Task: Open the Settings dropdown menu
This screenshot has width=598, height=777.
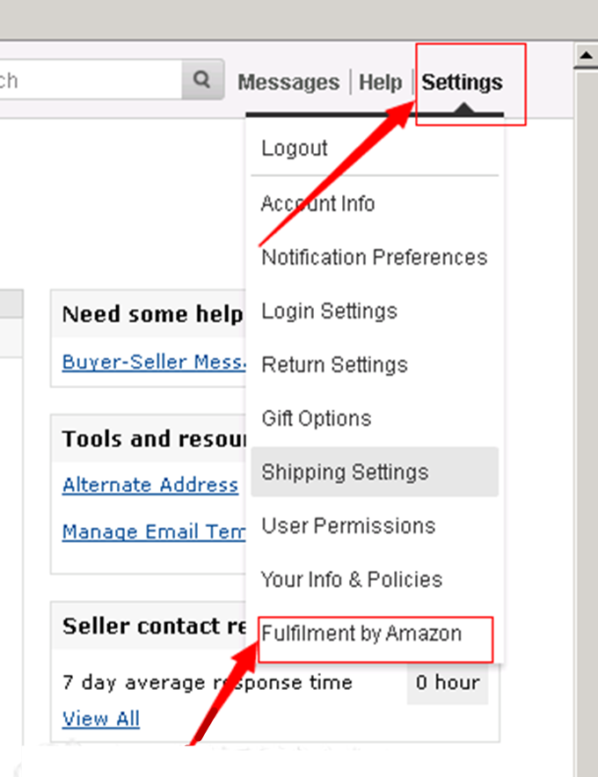Action: pyautogui.click(x=462, y=83)
